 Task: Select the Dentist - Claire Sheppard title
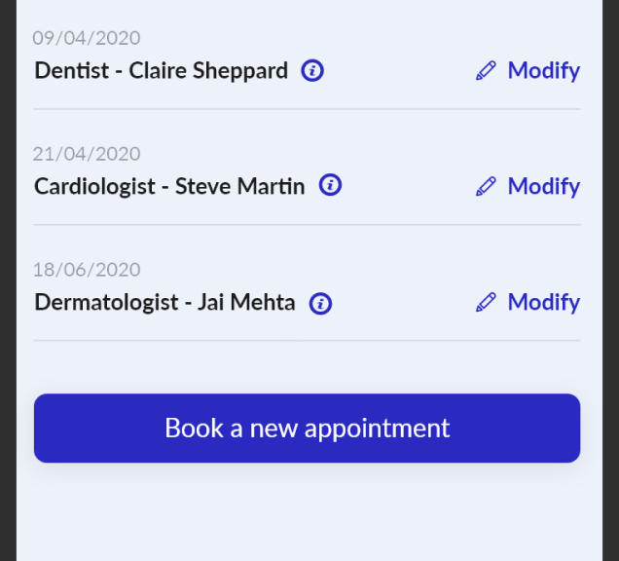161,71
